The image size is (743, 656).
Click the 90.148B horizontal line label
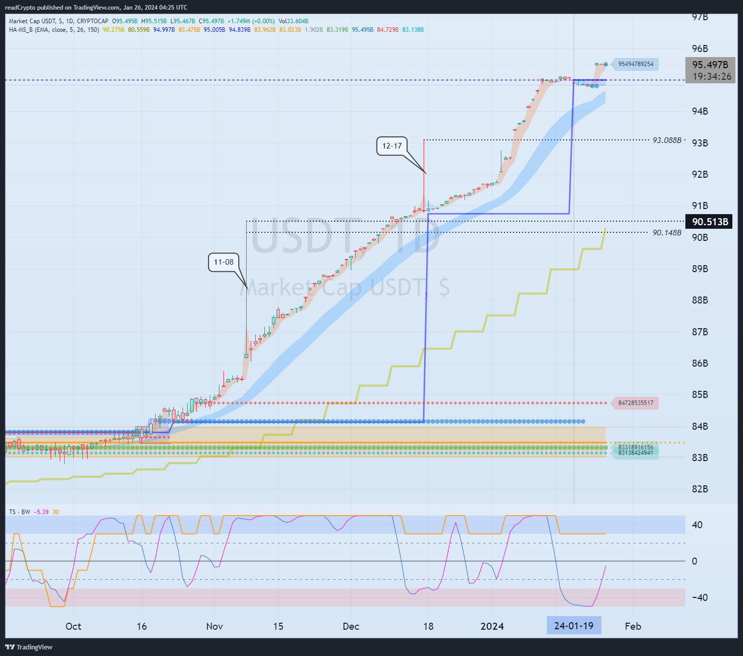point(667,233)
